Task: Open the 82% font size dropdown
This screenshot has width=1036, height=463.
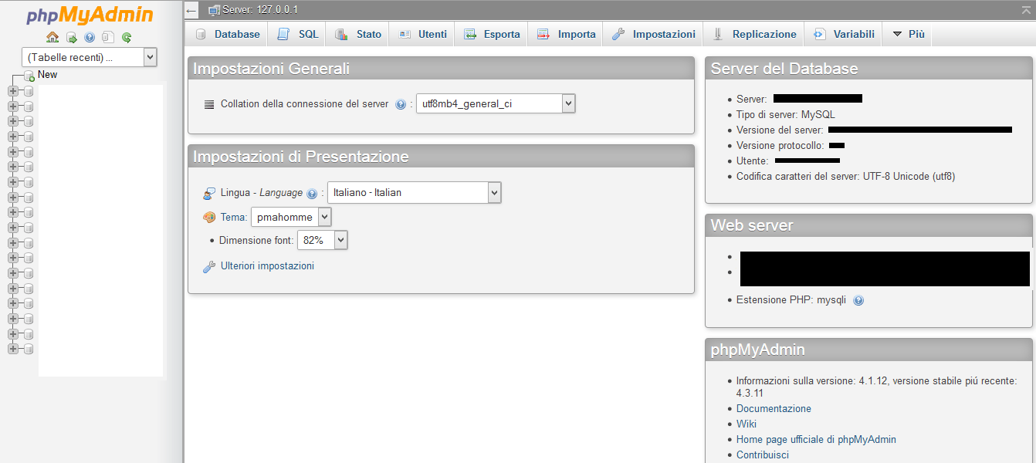Action: [x=323, y=240]
